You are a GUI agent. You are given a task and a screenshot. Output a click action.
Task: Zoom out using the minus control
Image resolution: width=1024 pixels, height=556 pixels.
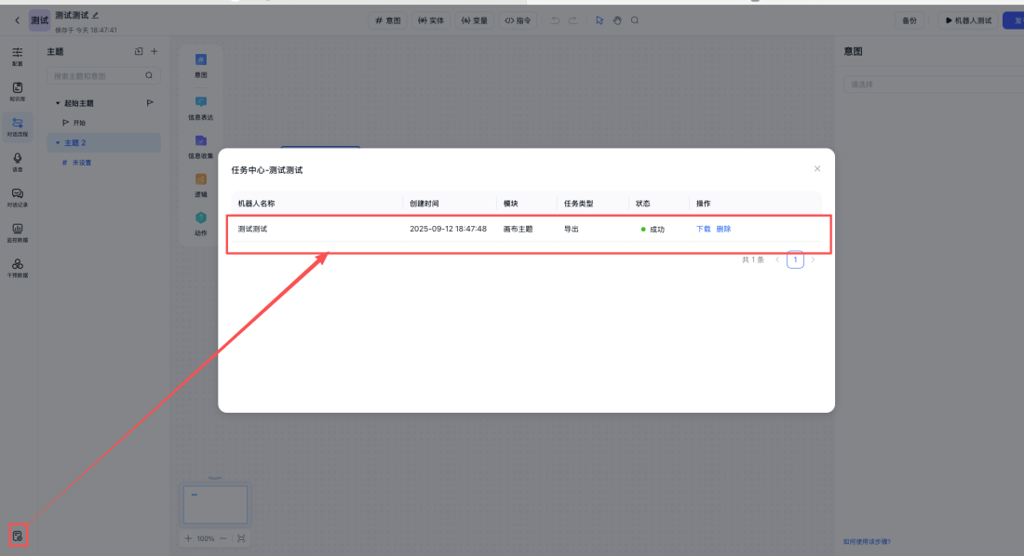(222, 537)
